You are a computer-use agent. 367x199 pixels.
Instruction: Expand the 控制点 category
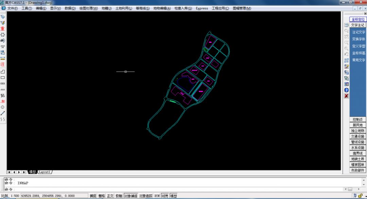358,119
